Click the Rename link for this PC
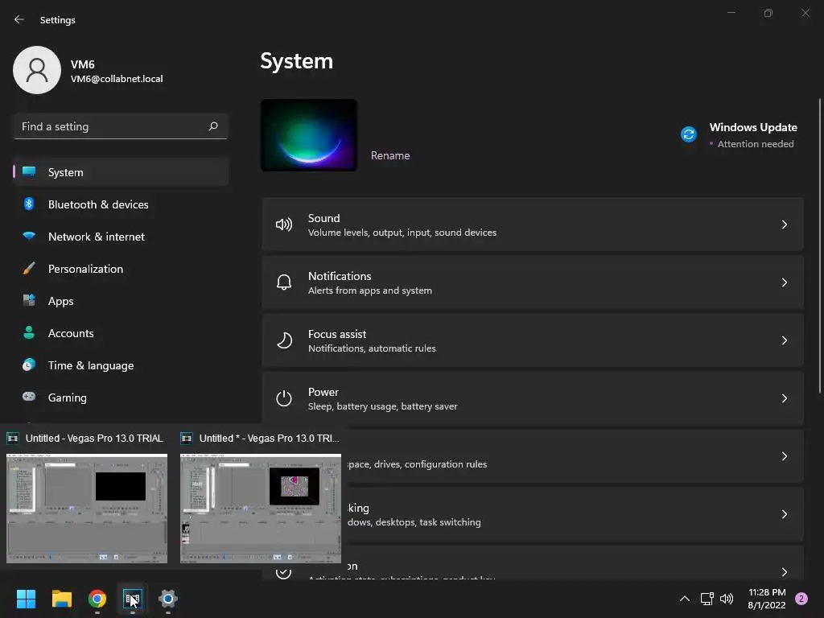The image size is (824, 618). (390, 155)
